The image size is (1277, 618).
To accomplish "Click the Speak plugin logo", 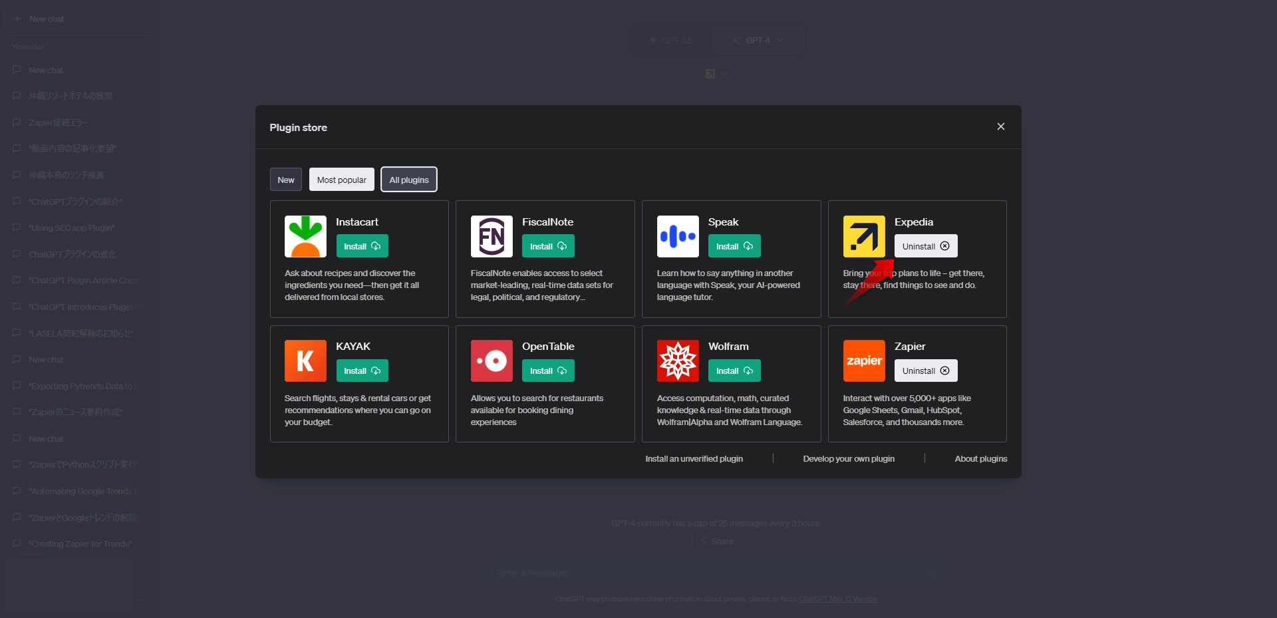I will pyautogui.click(x=678, y=236).
